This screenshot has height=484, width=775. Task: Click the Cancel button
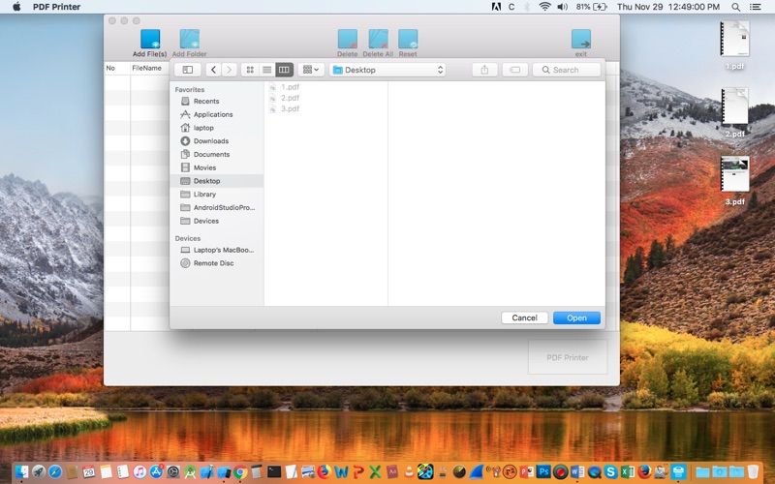pos(524,318)
